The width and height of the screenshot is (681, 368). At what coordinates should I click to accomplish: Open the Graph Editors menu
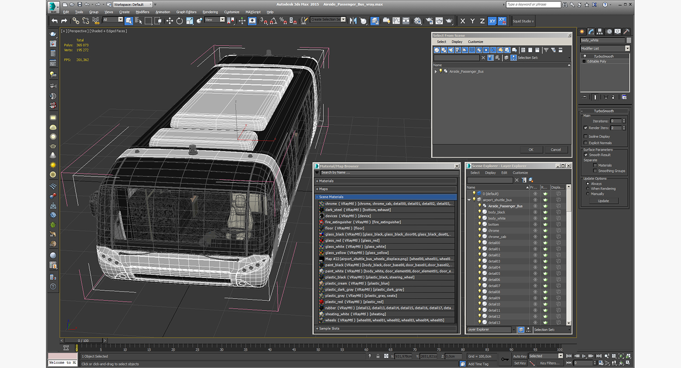(186, 12)
